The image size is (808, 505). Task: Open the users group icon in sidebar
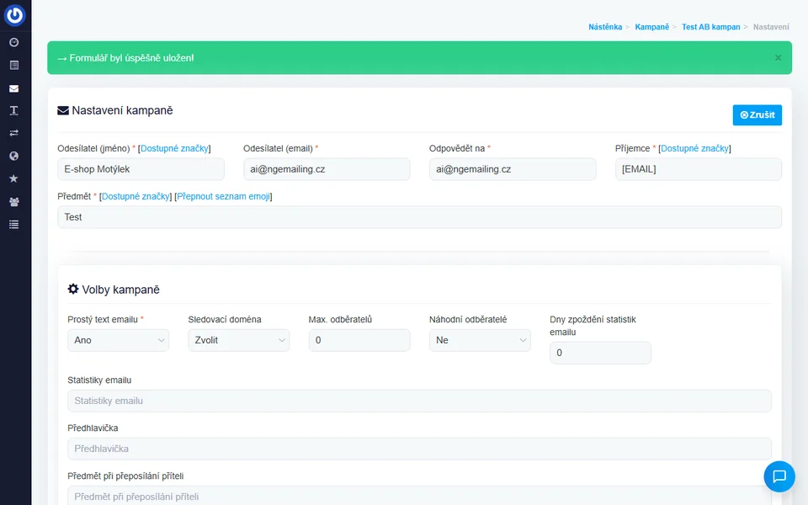[13, 202]
